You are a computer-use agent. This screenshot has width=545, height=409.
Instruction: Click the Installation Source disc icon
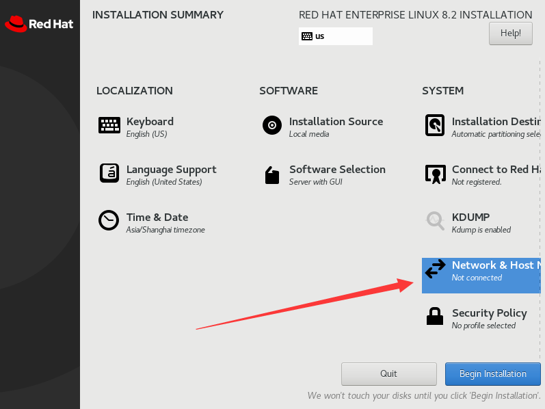272,125
